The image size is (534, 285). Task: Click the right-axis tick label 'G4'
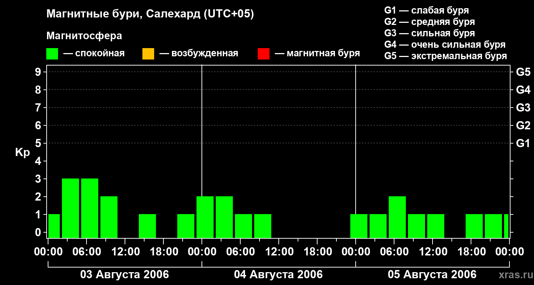click(x=523, y=90)
